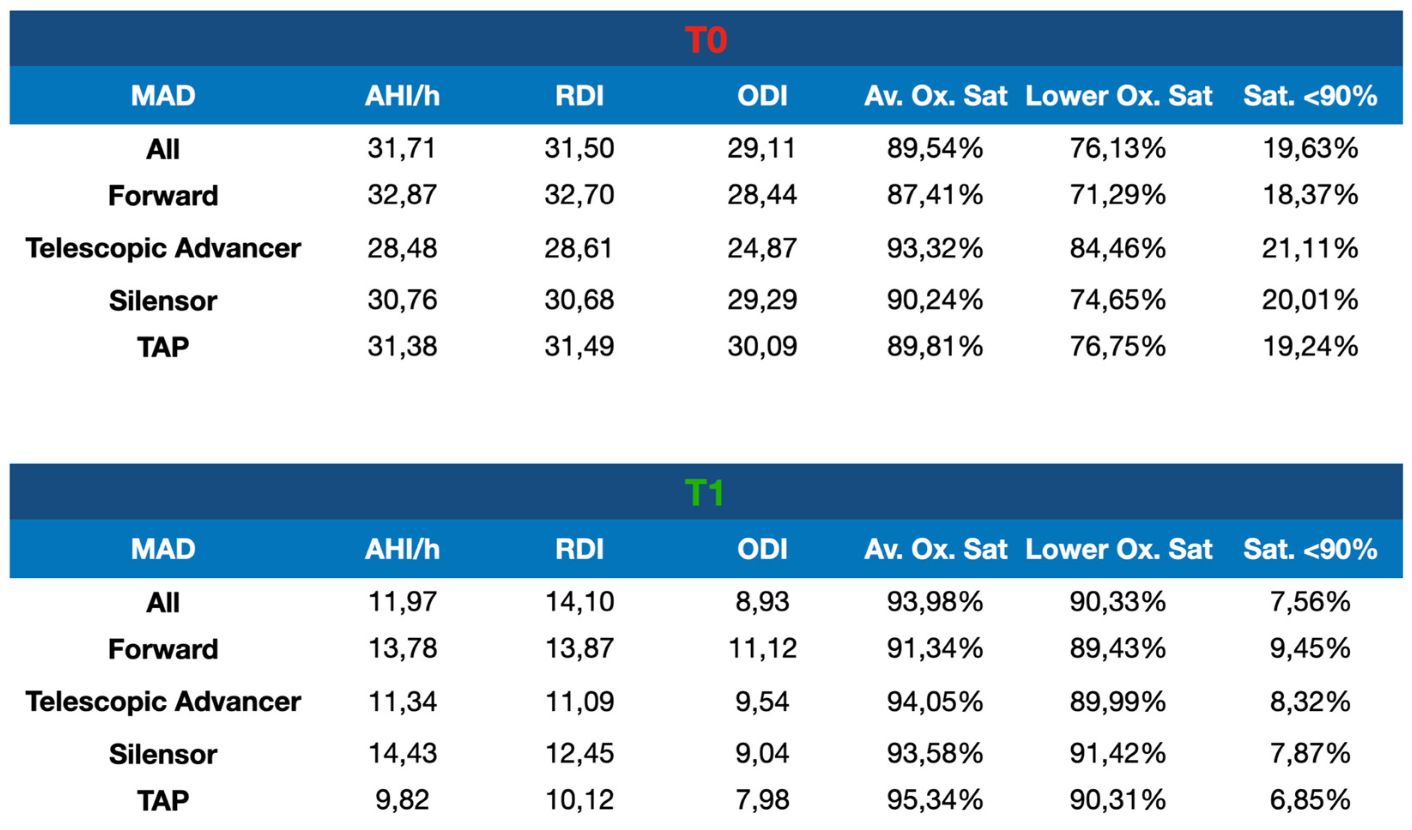
Task: Select the AHI/h column header in T0 table
Action: click(x=402, y=96)
